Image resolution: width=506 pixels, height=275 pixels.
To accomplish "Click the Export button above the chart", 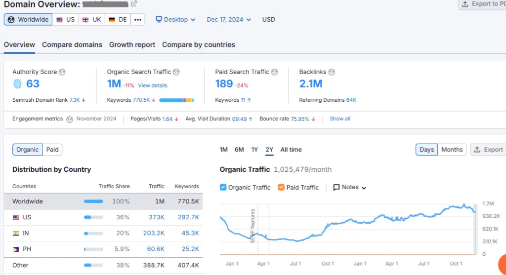I will coord(487,150).
